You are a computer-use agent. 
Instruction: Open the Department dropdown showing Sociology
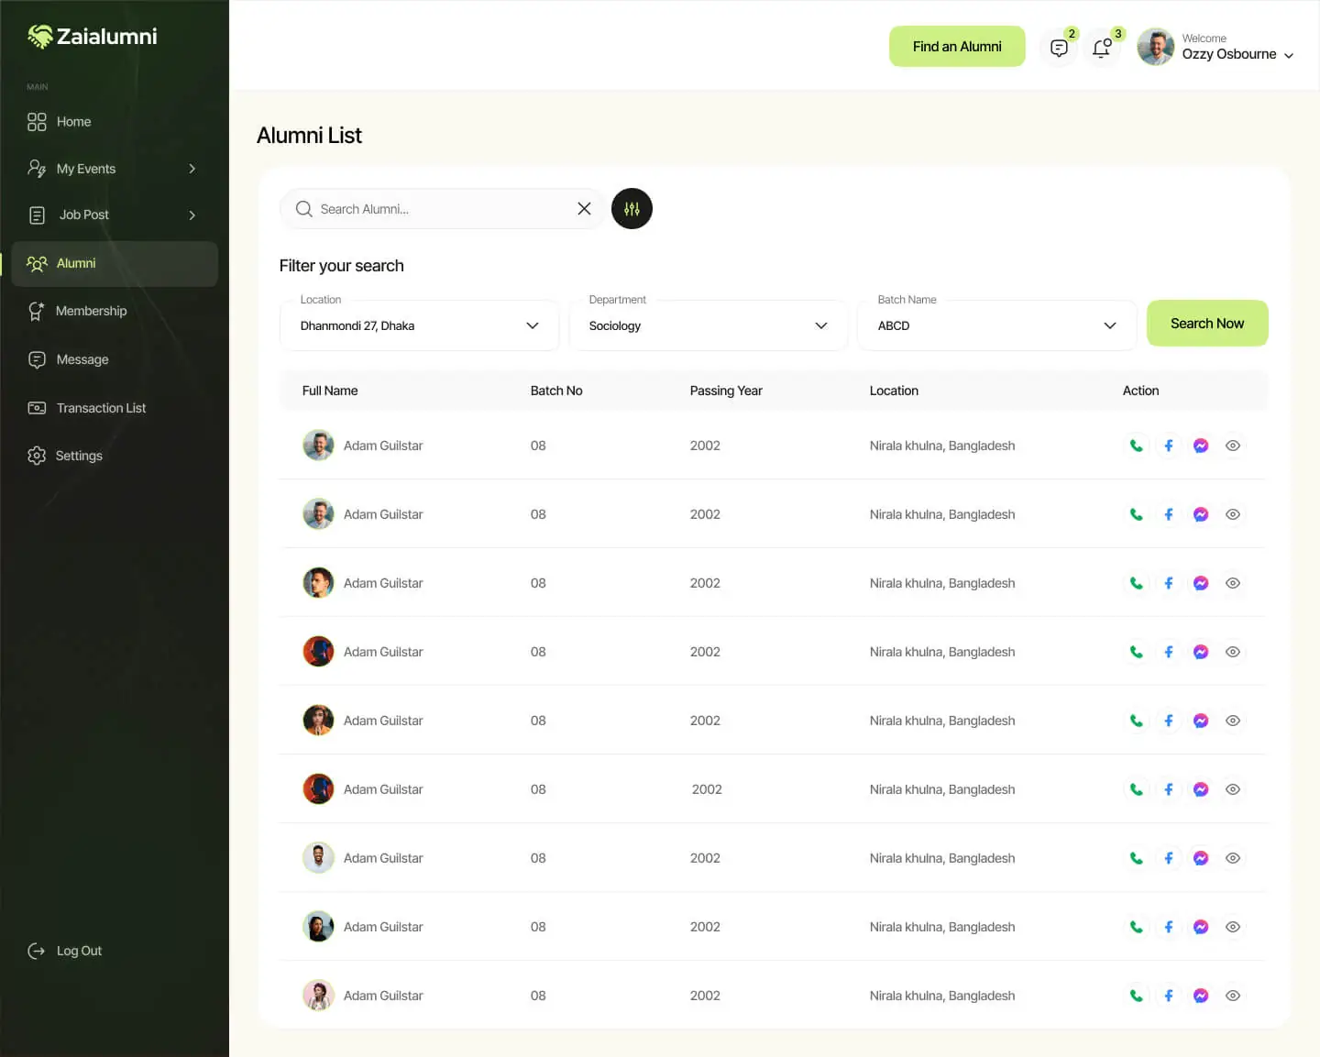pyautogui.click(x=708, y=325)
